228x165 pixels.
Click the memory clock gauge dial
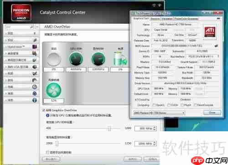pyautogui.click(x=98, y=59)
